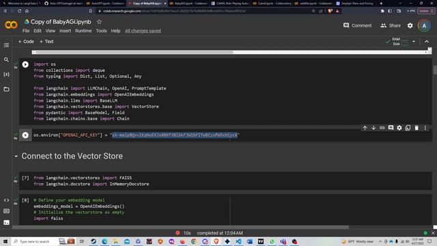Screen dimensions: 437x246
Task: Click the bottom horizontal scrollbar
Action: click(180, 227)
